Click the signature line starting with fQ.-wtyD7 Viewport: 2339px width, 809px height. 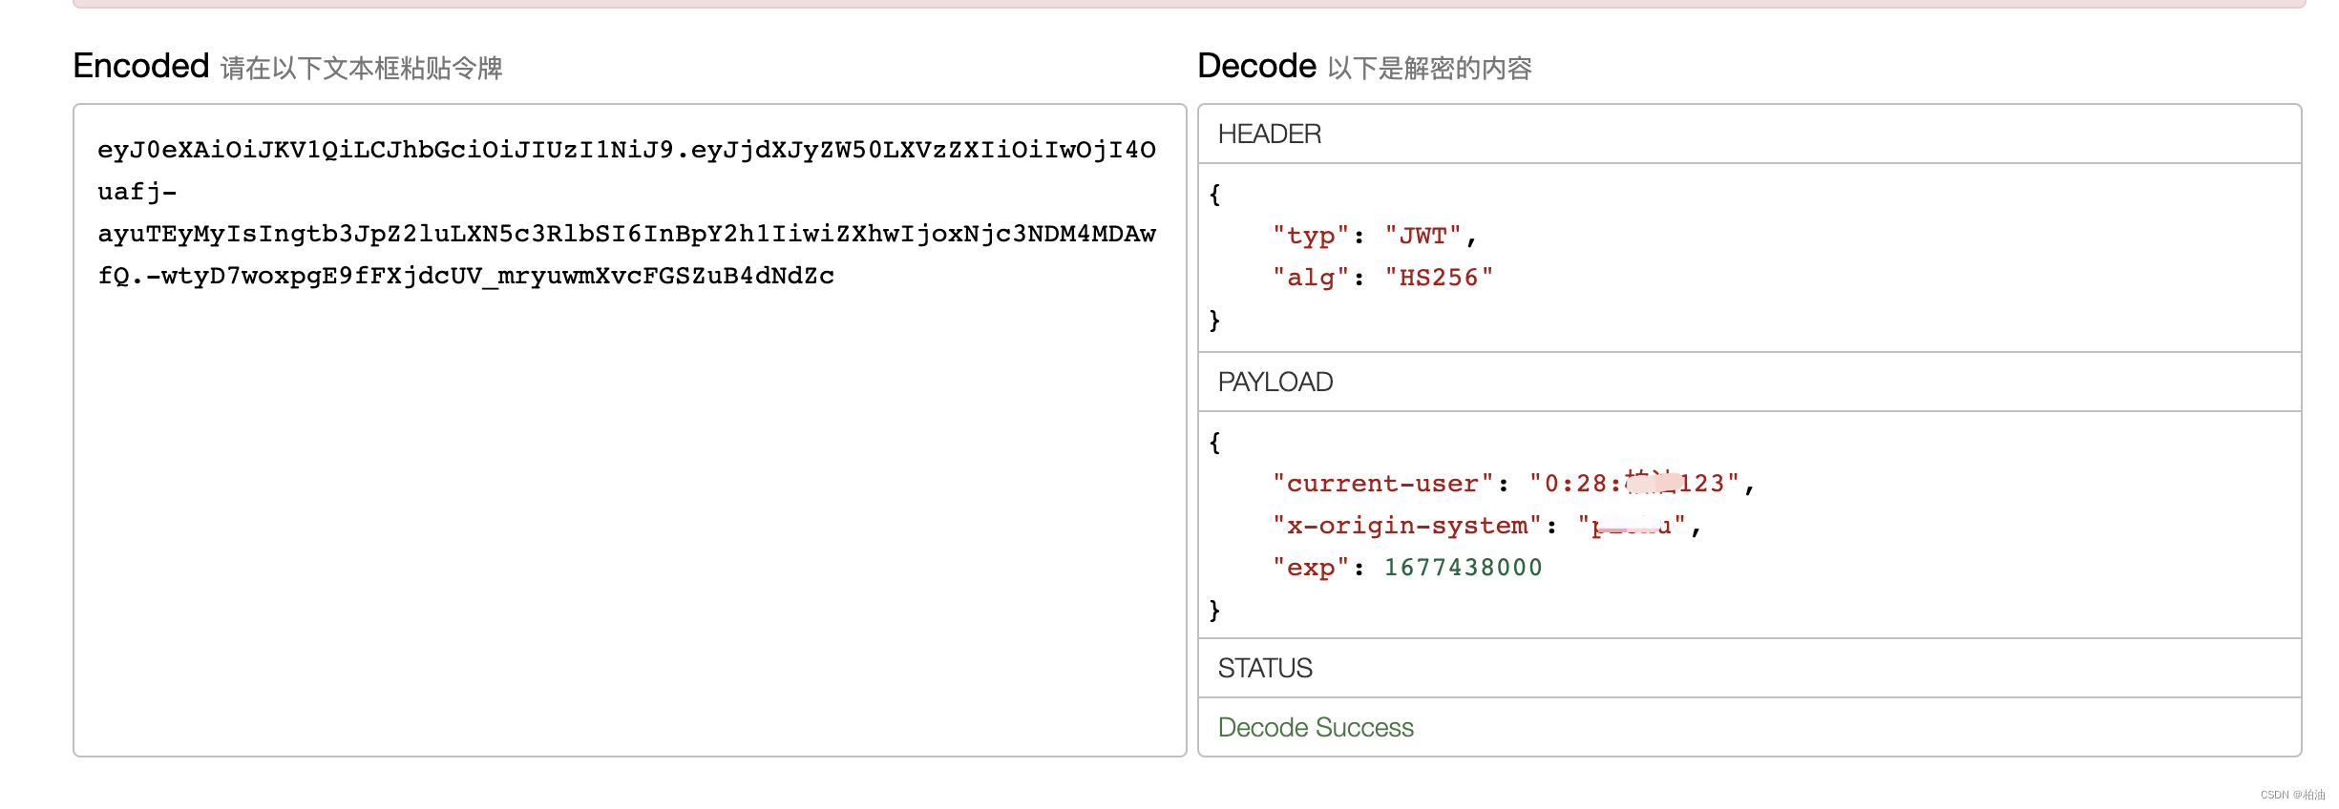(466, 276)
